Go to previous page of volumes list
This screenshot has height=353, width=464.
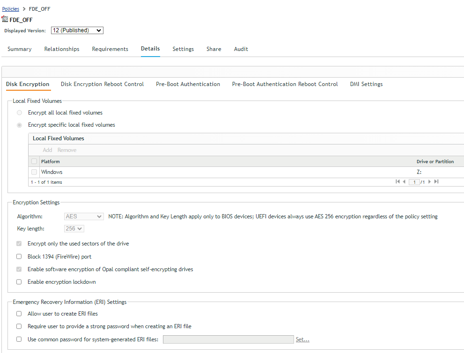(404, 182)
